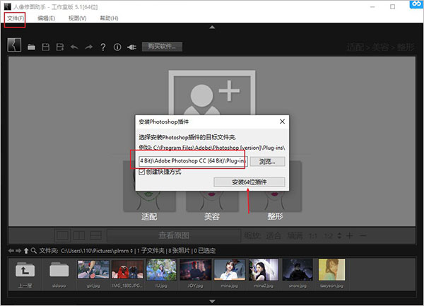Screen dimensions: 424x306
Task: Click the magnifier search icon in the browser bar
Action: coord(33,251)
